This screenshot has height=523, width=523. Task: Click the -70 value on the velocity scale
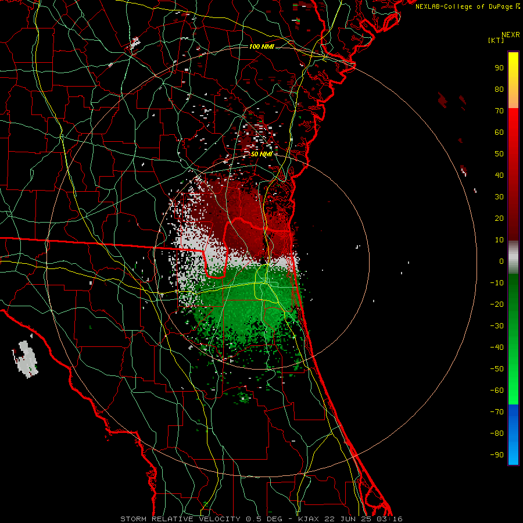(497, 412)
